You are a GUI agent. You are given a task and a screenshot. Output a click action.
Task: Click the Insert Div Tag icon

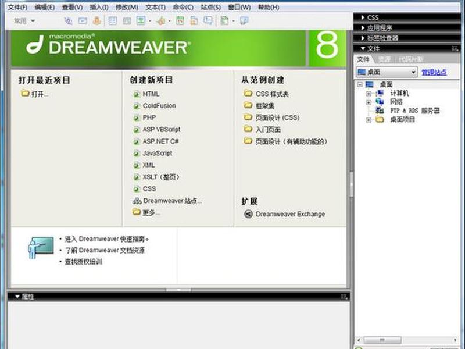coord(127,21)
